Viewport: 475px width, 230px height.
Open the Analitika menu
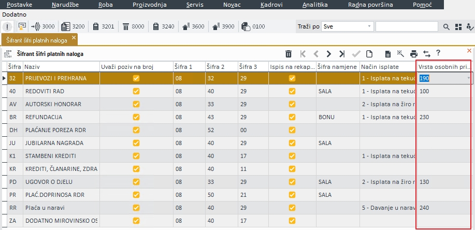pos(315,5)
